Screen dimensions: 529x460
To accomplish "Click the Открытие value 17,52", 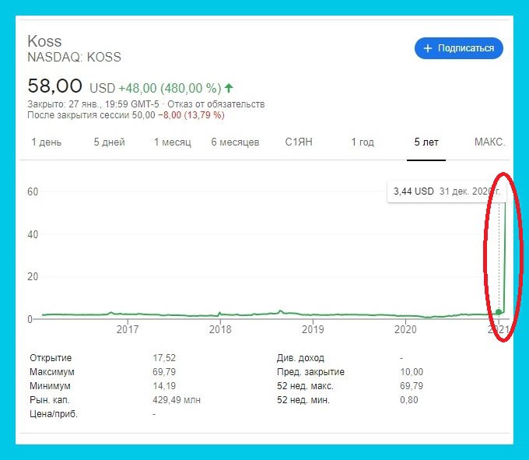I will pyautogui.click(x=164, y=358).
